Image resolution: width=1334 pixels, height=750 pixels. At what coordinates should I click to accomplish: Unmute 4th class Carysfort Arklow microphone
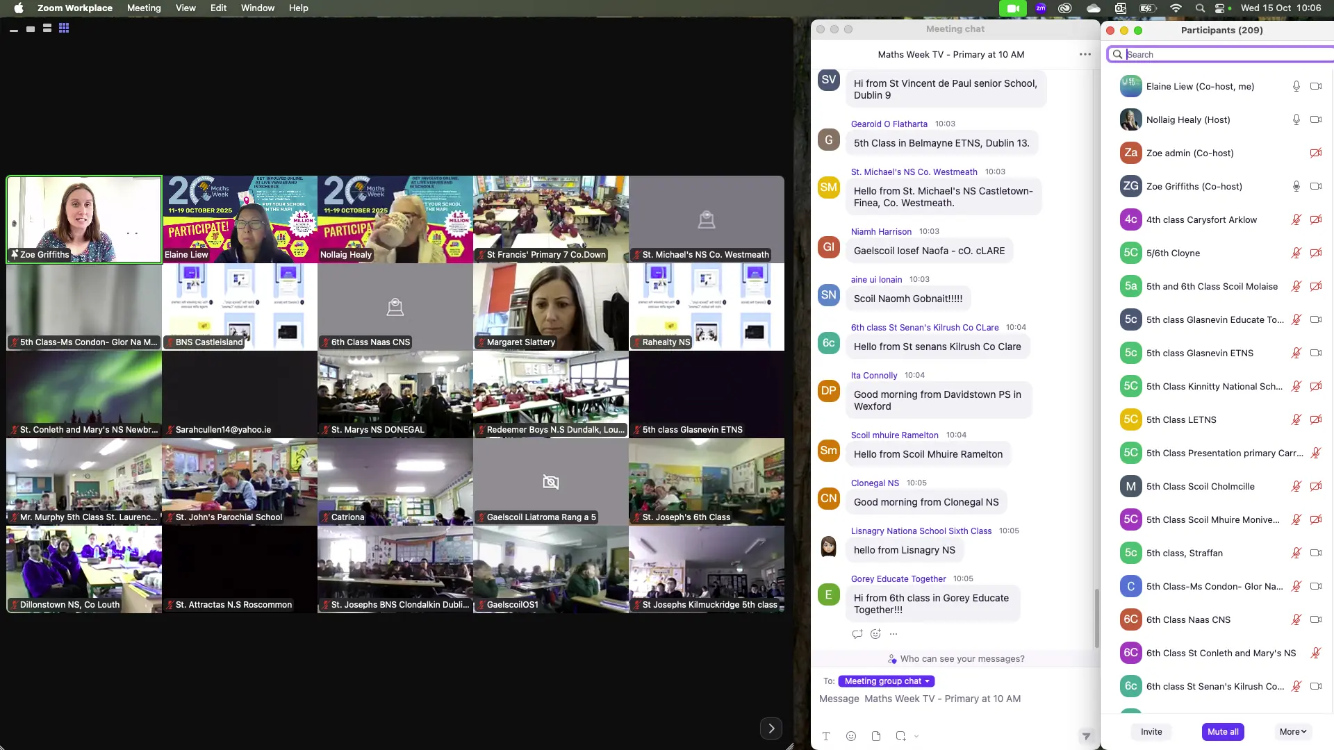1296,220
